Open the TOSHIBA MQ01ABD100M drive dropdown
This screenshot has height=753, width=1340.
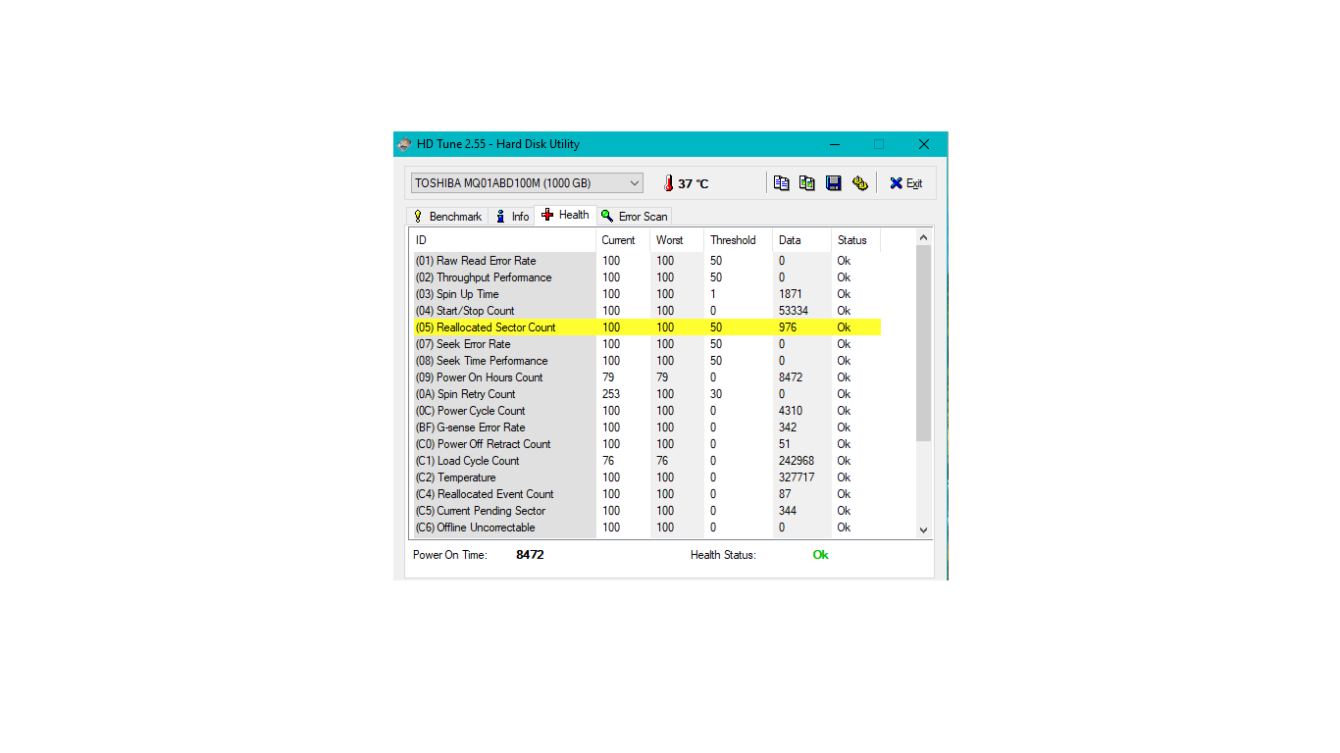pyautogui.click(x=527, y=183)
